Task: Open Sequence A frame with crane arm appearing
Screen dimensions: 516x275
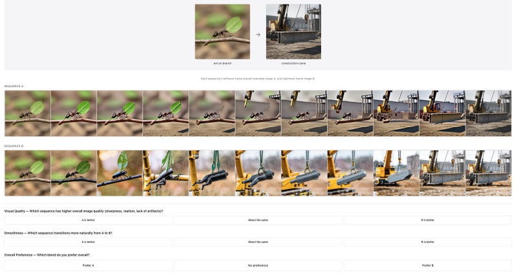Action: click(258, 113)
